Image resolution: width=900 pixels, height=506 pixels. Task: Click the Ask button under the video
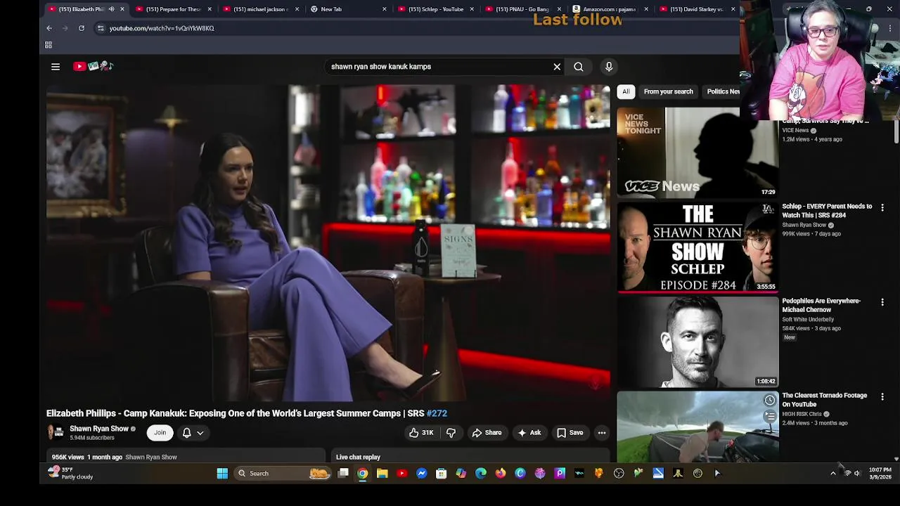pos(529,433)
